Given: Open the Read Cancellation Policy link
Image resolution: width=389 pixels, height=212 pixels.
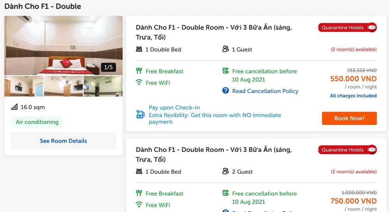Looking at the screenshot, I should pyautogui.click(x=265, y=91).
